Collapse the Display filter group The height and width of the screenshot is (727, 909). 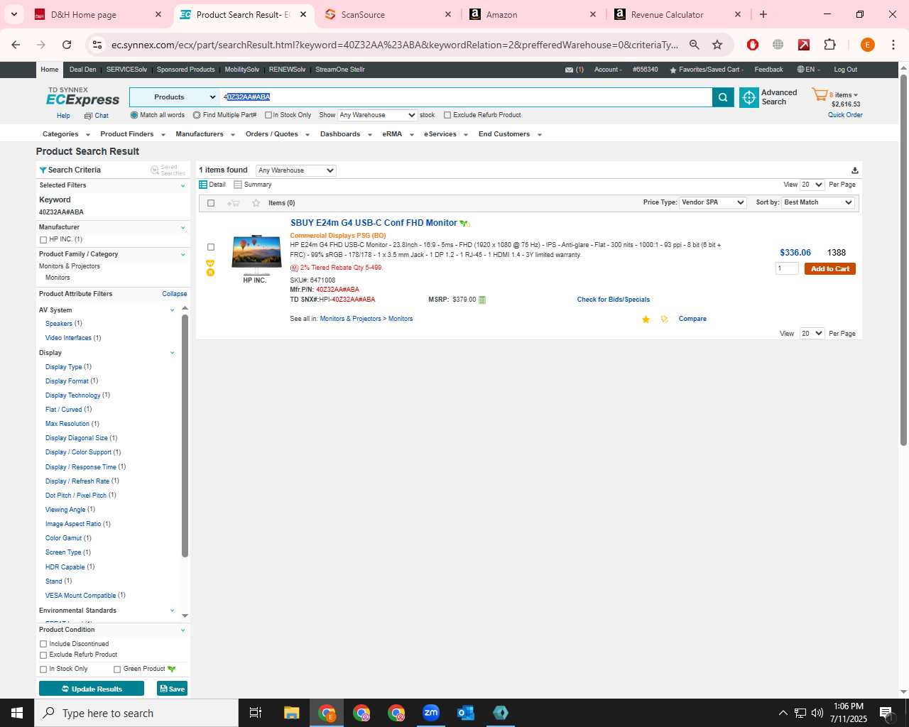[x=172, y=353]
